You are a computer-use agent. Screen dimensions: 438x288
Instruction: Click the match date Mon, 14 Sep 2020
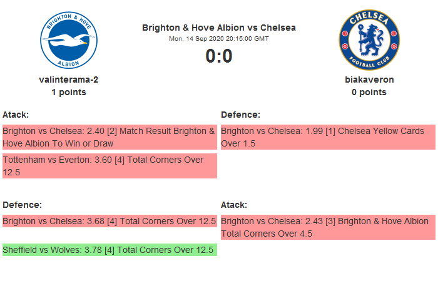pyautogui.click(x=219, y=38)
